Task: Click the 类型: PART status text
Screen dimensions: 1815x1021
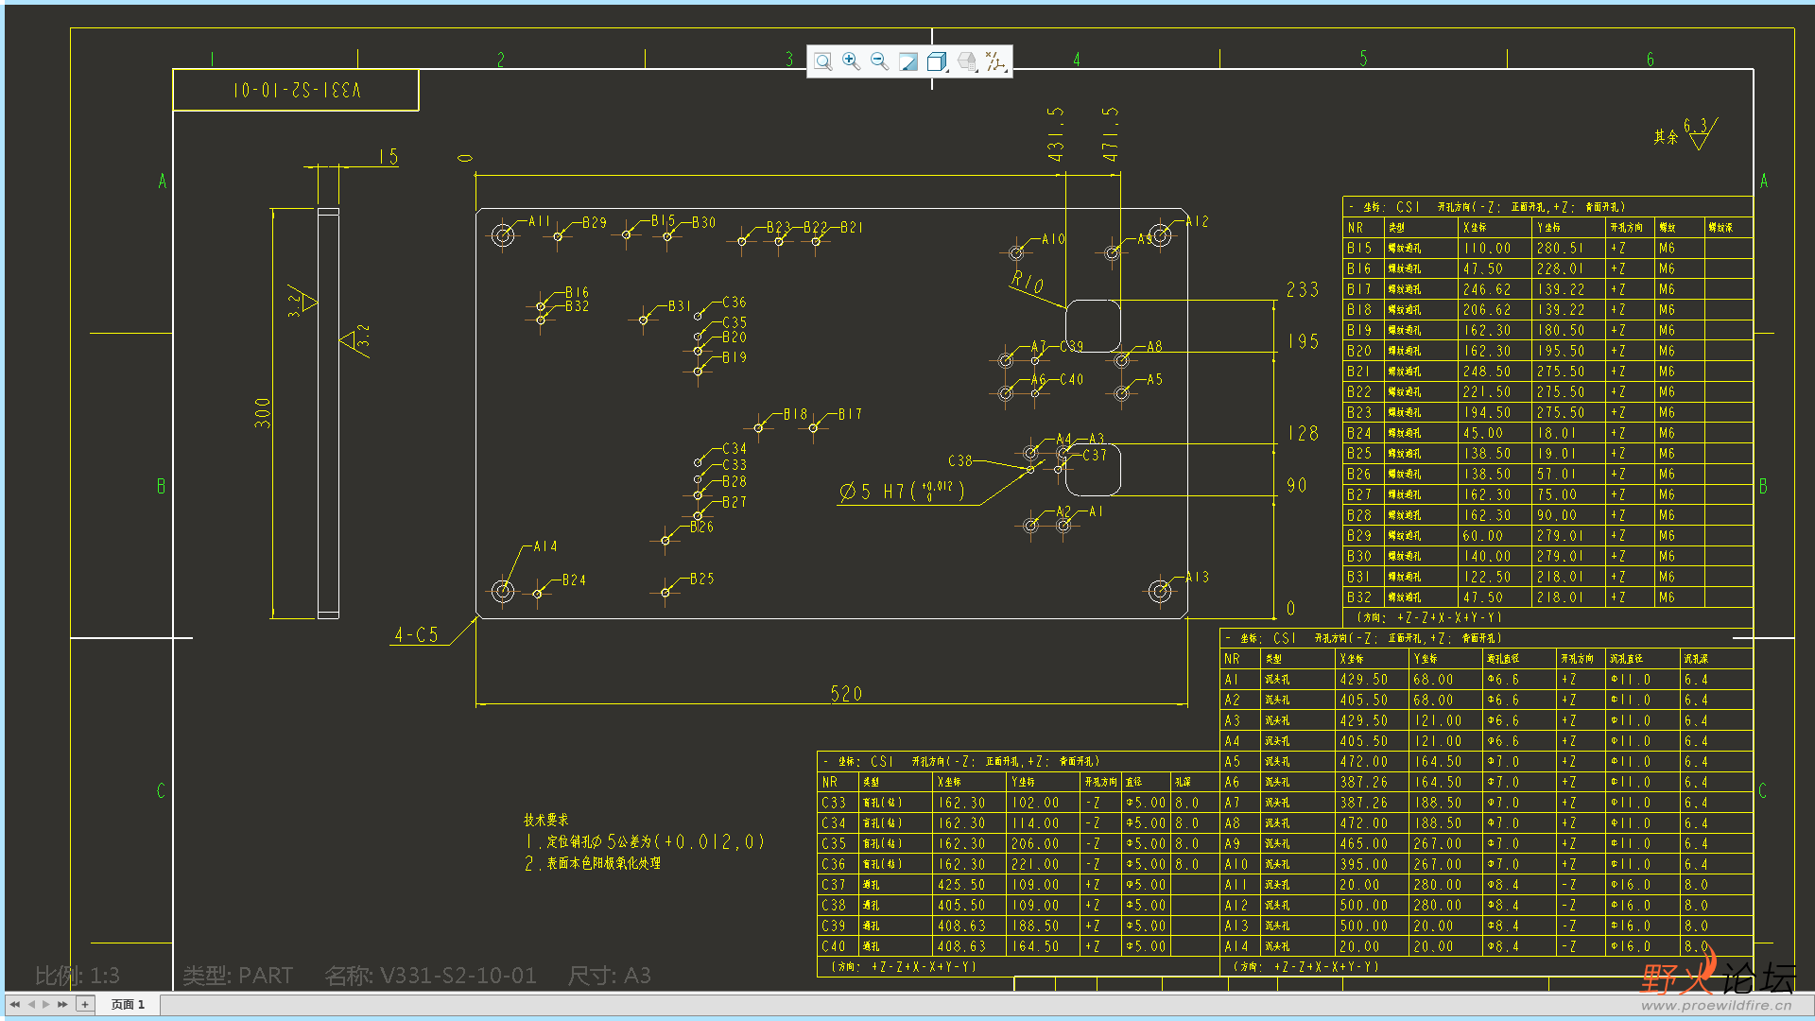Action: 237,976
